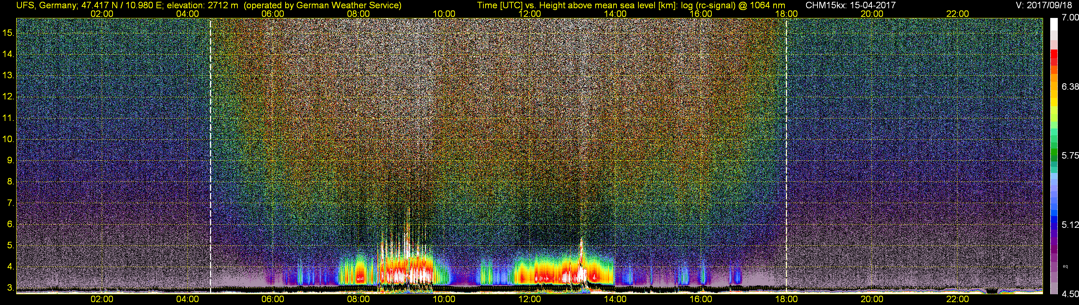This screenshot has width=1079, height=305.
Task: Click the 02:00 label on the top time axis
Action: click(102, 14)
